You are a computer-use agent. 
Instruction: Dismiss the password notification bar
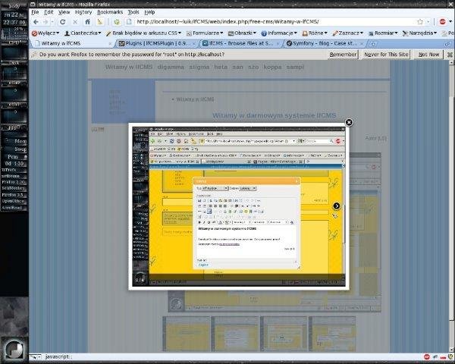click(450, 55)
